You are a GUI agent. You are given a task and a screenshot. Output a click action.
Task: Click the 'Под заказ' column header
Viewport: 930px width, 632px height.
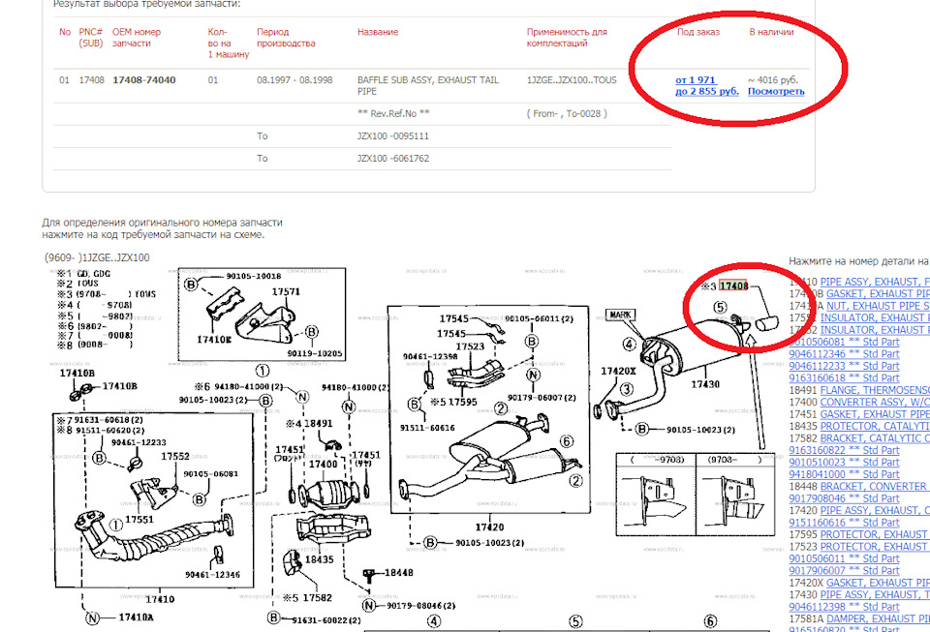point(698,32)
